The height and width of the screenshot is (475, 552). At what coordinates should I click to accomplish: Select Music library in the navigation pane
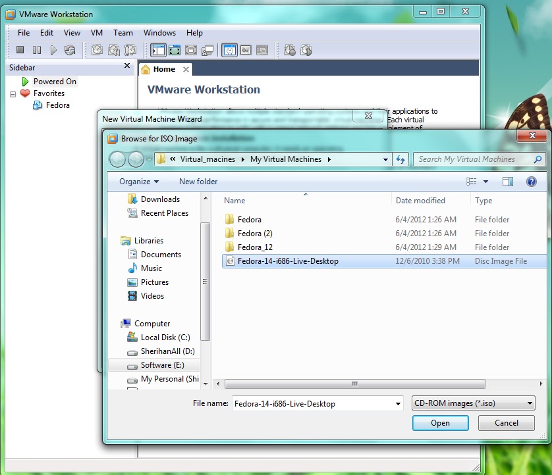click(x=152, y=268)
